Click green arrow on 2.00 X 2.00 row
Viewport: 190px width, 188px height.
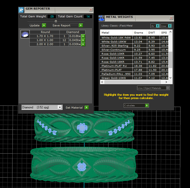[83, 44]
